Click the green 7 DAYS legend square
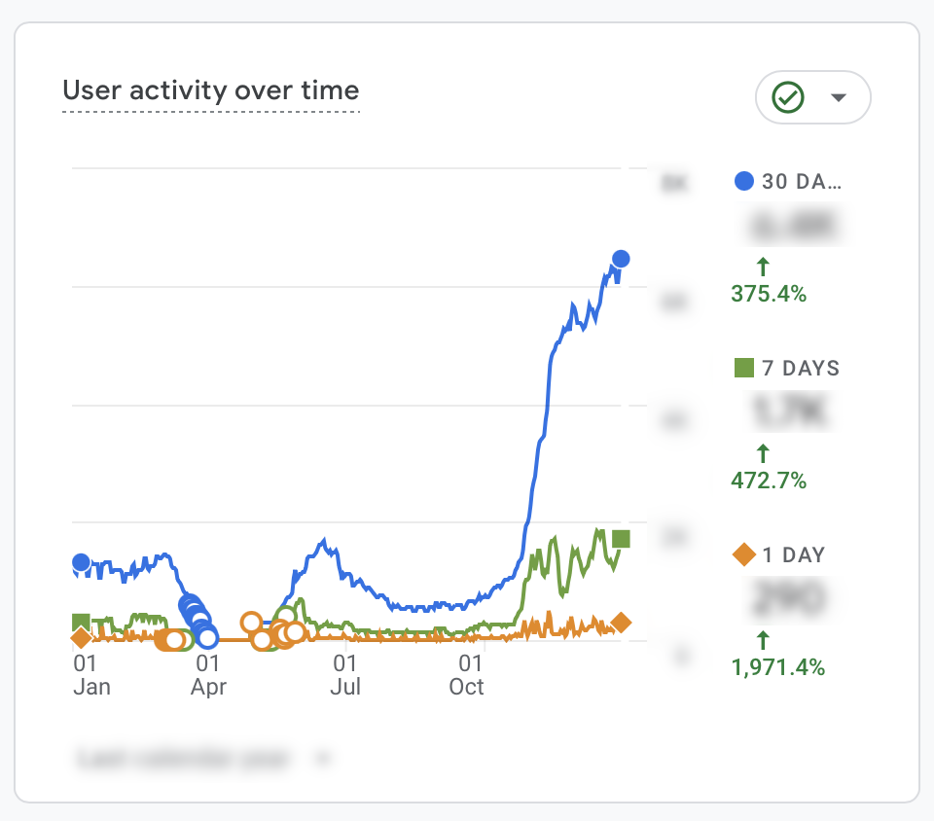This screenshot has height=821, width=934. (743, 368)
